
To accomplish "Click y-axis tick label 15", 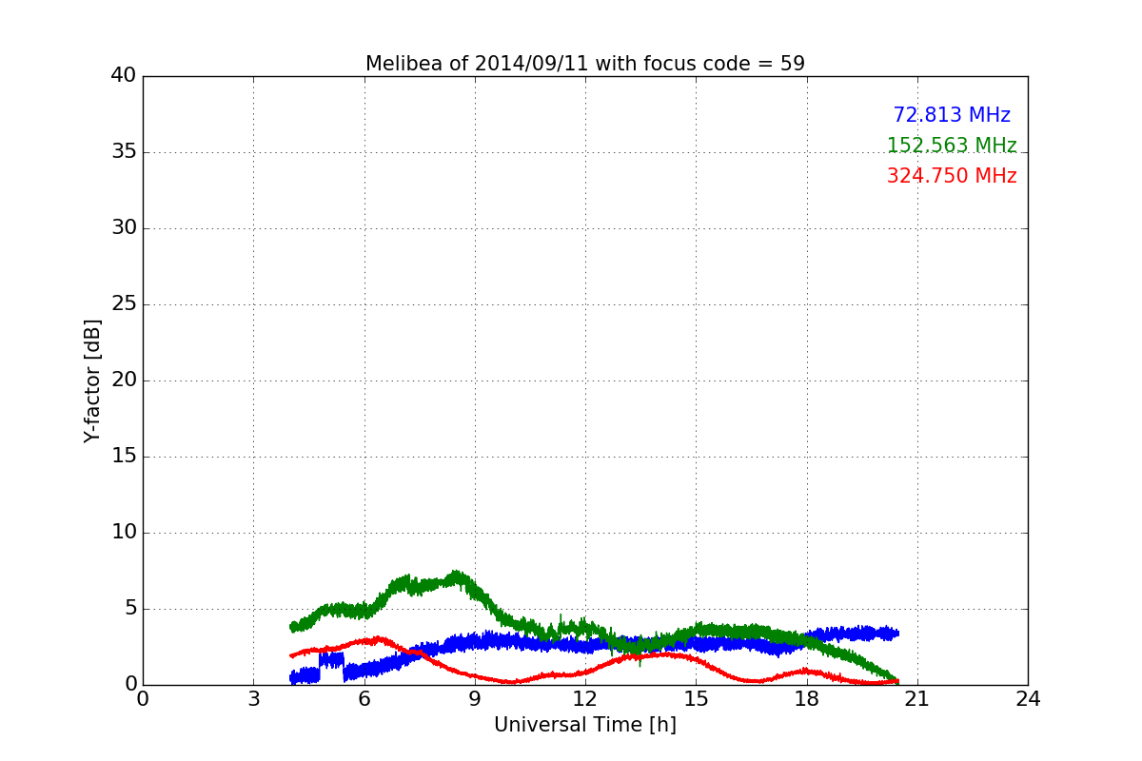I will click(x=124, y=457).
